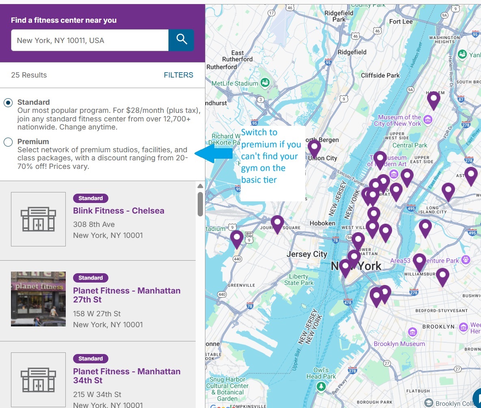The width and height of the screenshot is (481, 408).
Task: Select pin right of the Williamsburg label
Action: 442,277
